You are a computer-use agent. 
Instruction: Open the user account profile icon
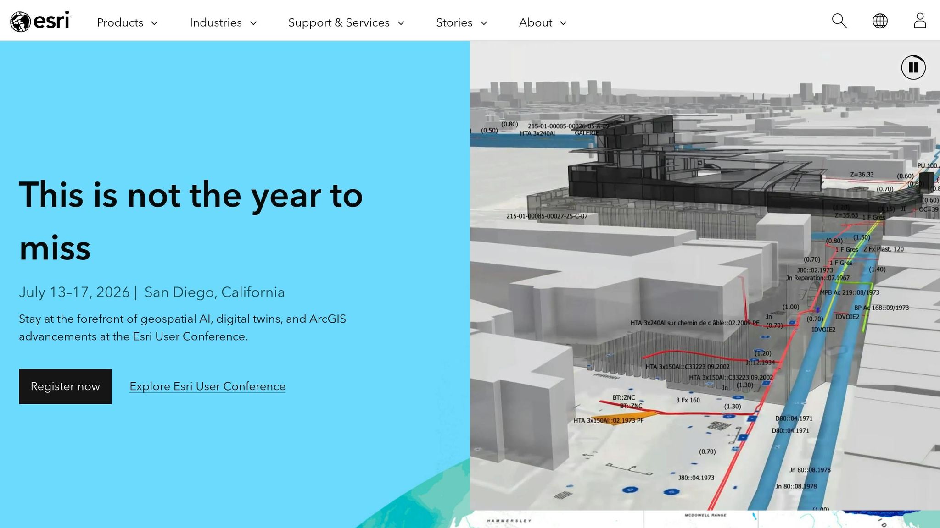point(920,21)
